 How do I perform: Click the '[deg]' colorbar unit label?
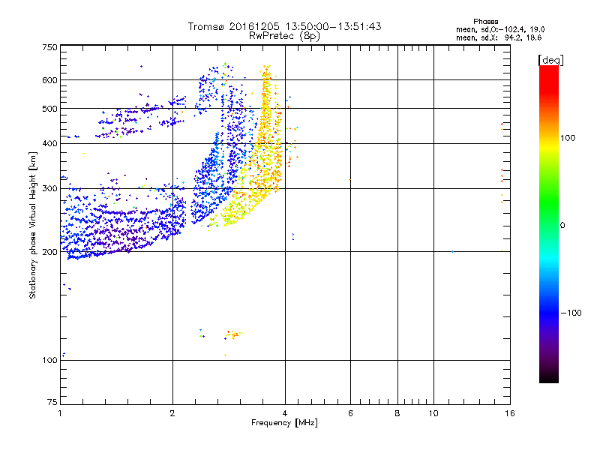coord(550,60)
